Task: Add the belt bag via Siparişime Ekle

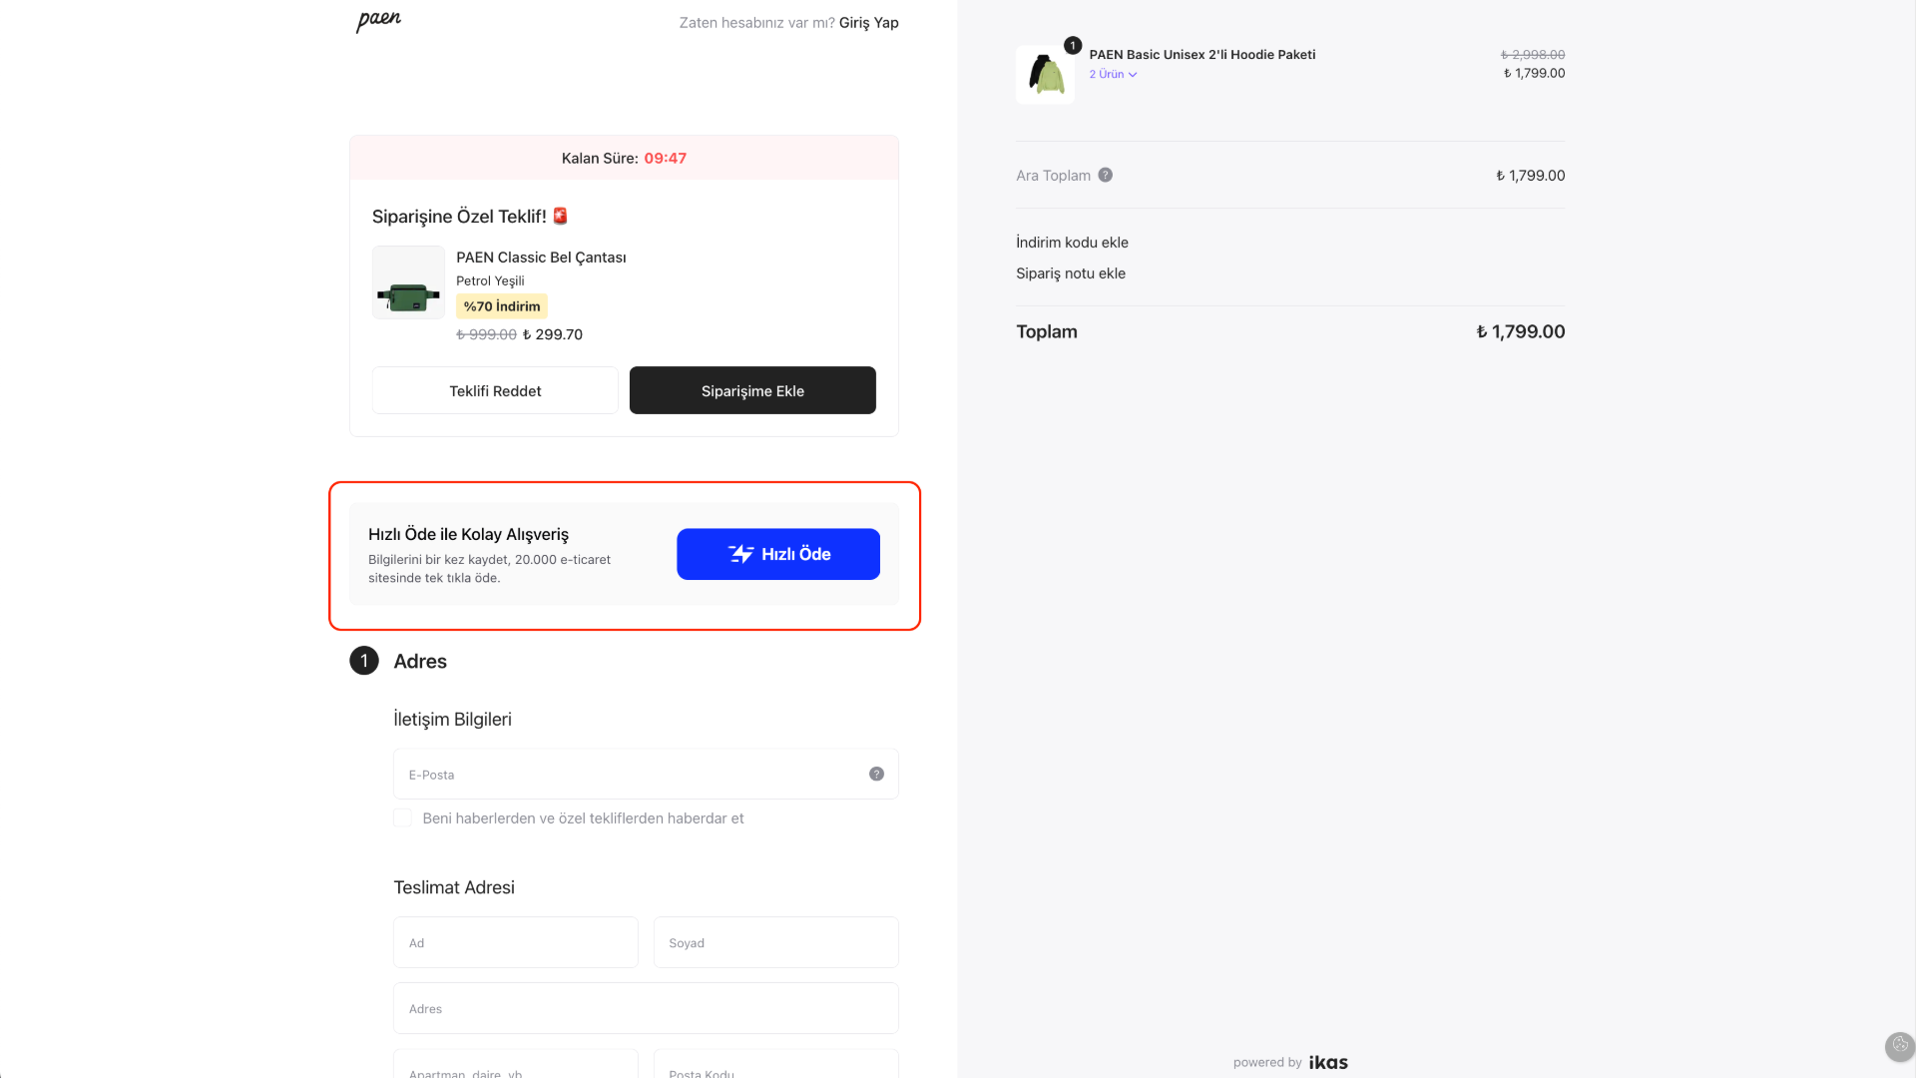Action: click(752, 390)
